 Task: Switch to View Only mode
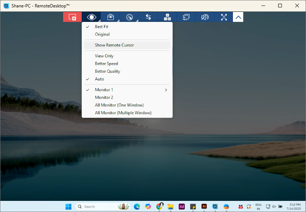pos(104,56)
